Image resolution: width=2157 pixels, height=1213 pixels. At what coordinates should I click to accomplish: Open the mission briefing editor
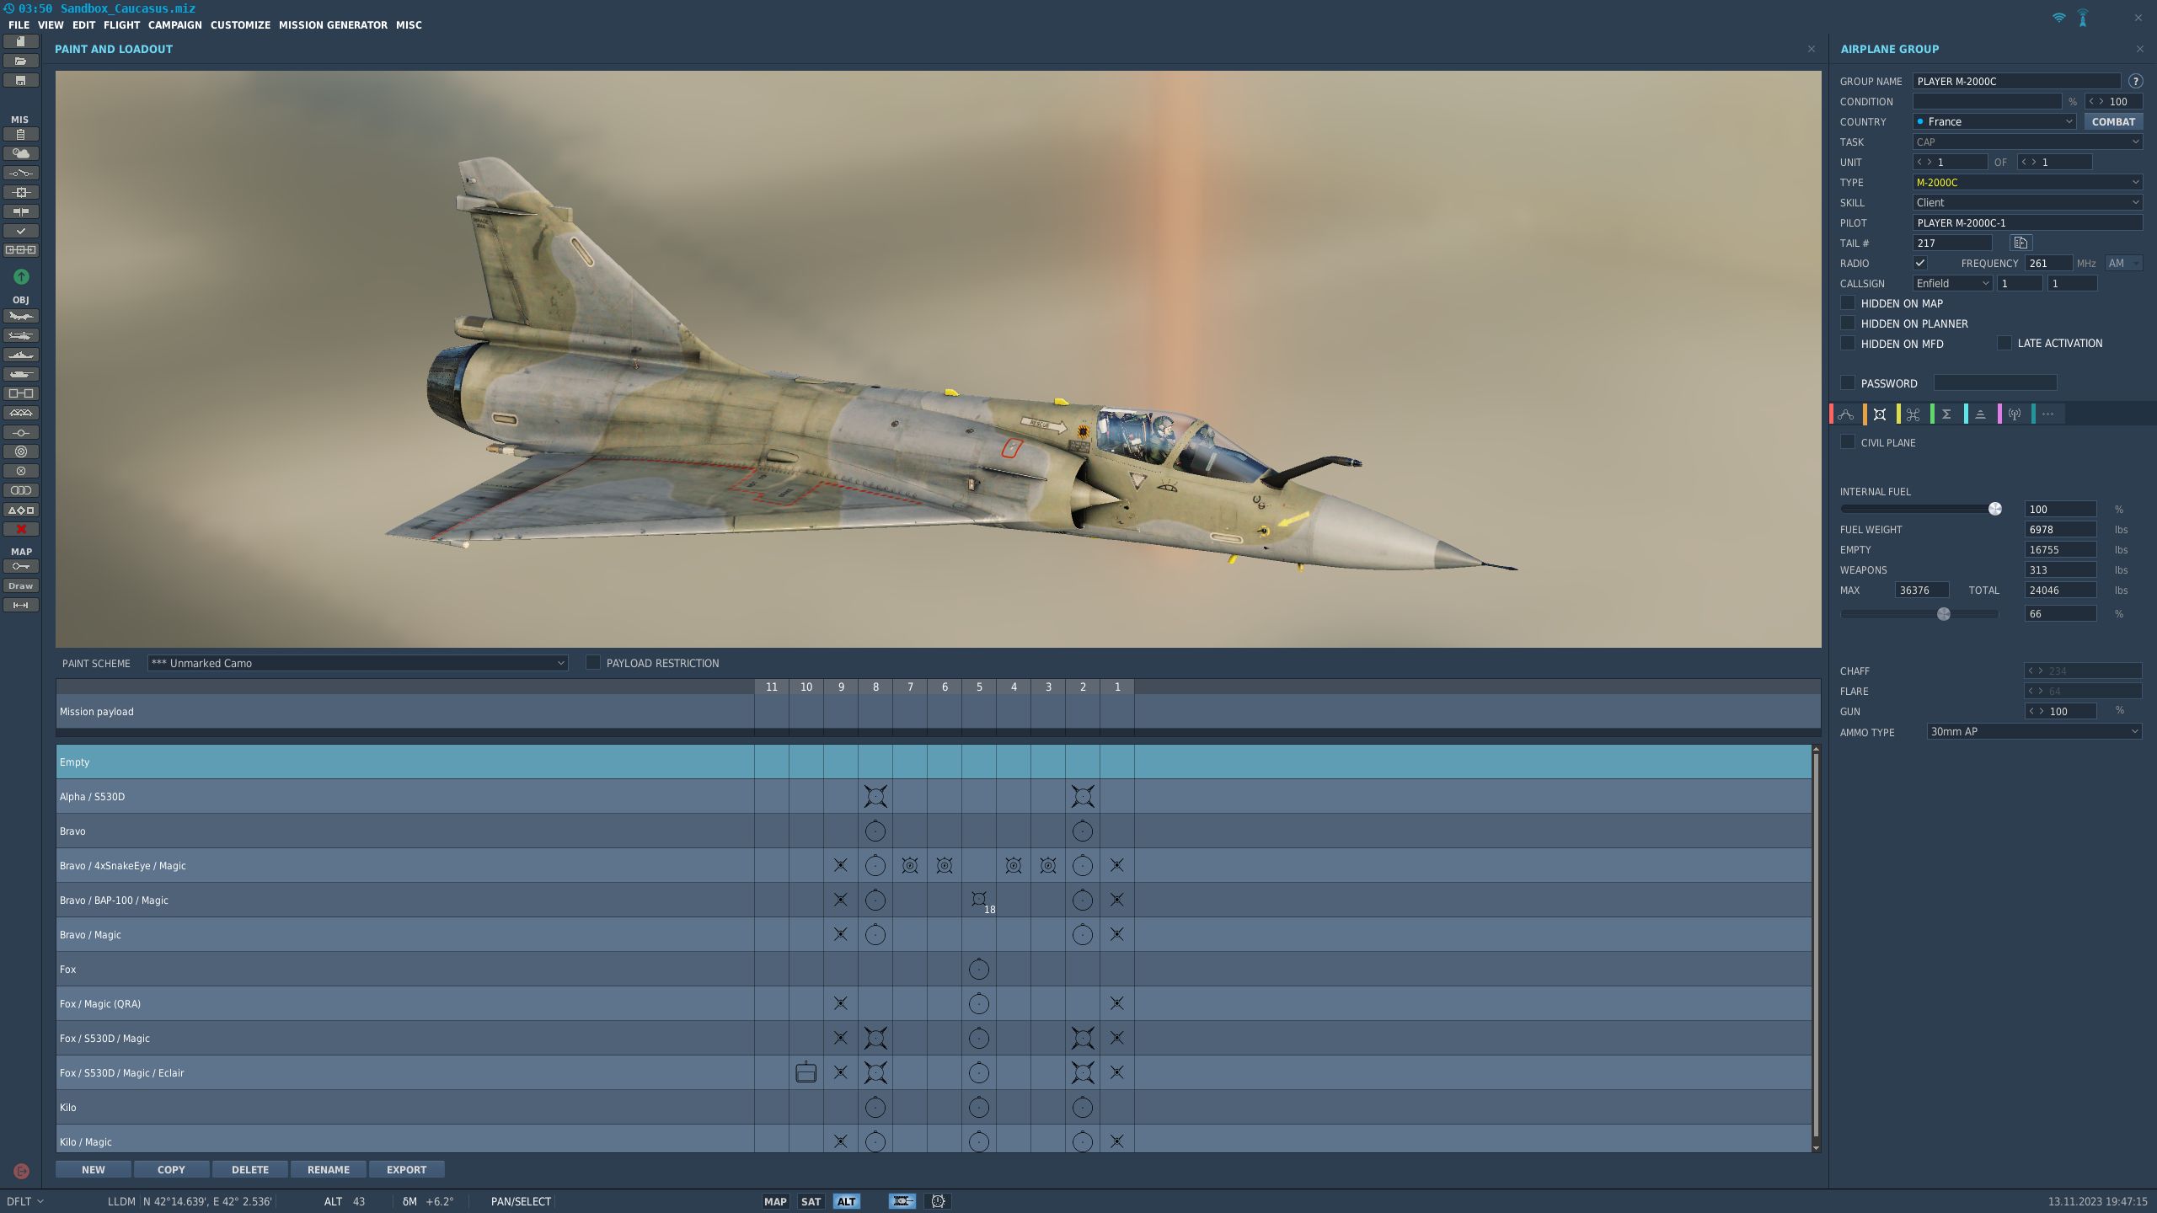coord(21,133)
